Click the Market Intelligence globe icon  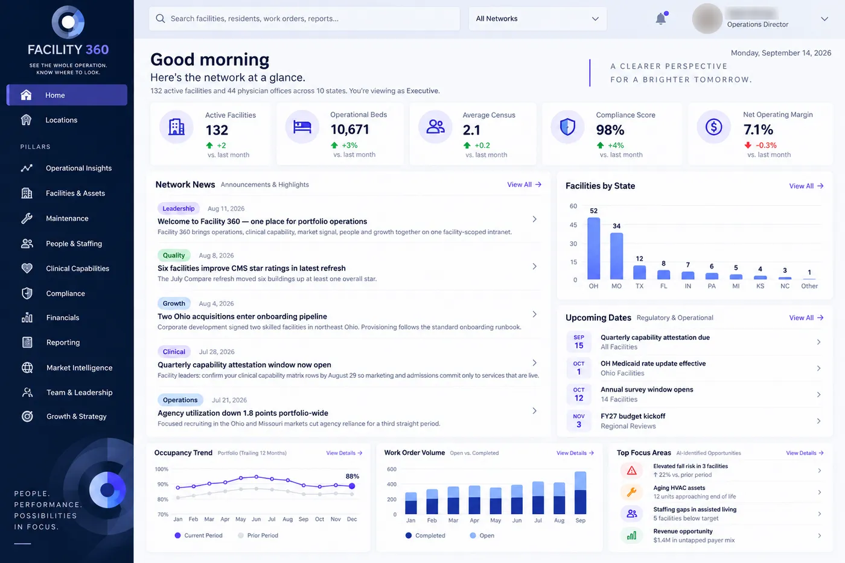[27, 367]
